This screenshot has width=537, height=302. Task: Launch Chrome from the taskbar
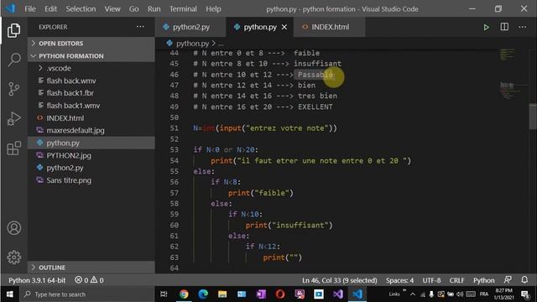[184, 294]
